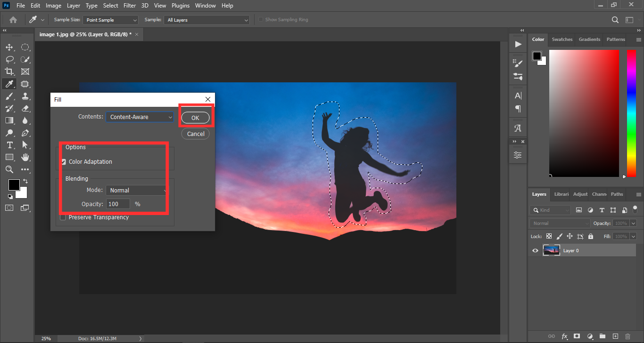Open layer Fill dropdown arrow
The width and height of the screenshot is (644, 343).
pos(633,236)
